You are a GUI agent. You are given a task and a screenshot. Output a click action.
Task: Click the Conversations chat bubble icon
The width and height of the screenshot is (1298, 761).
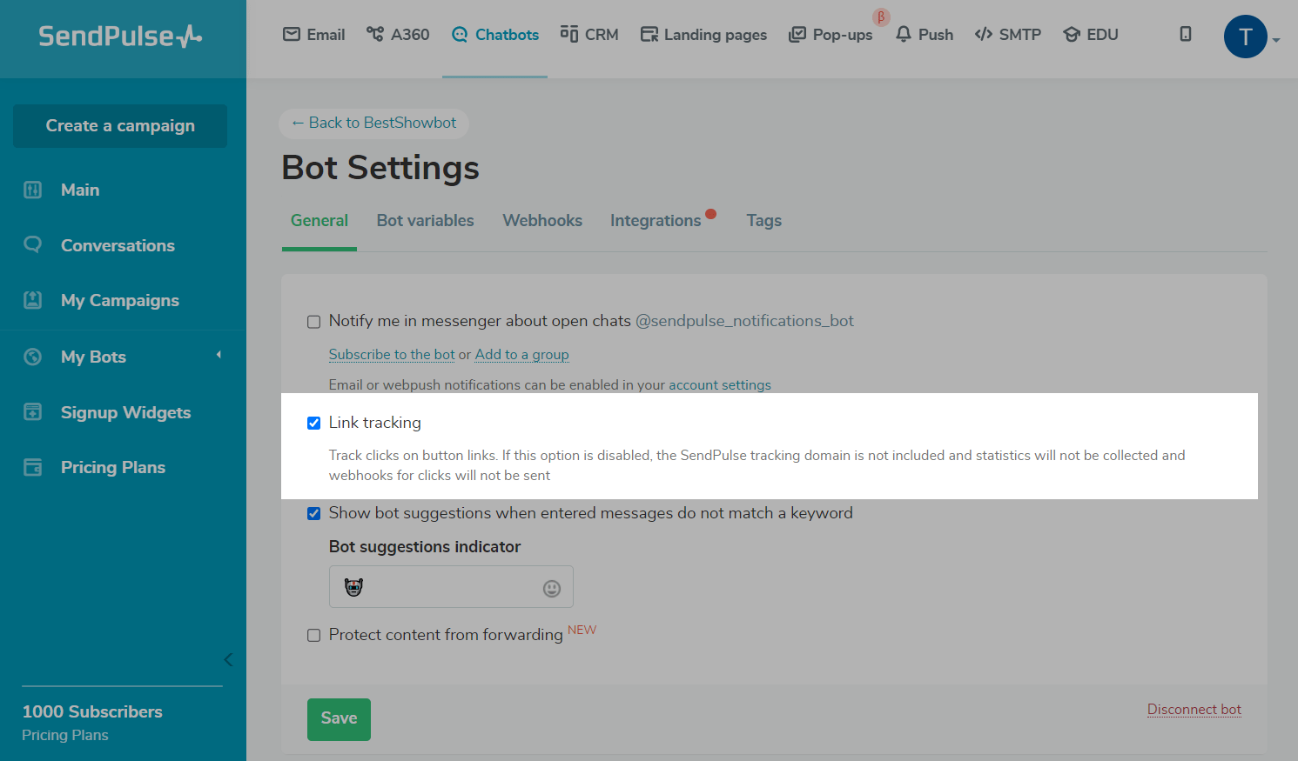tap(32, 245)
